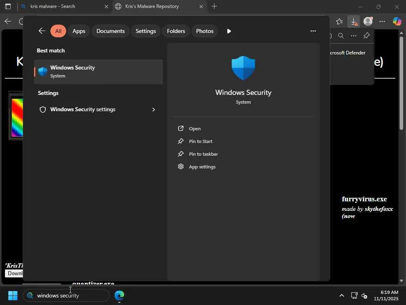Focus the taskbar search box

tap(66, 295)
